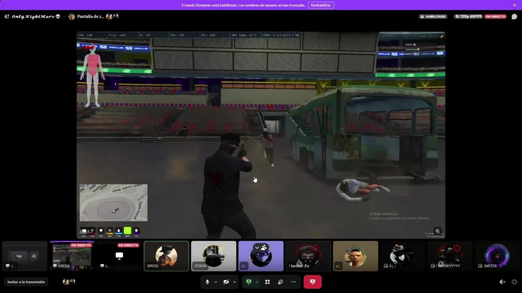Viewport: 522px width, 293px height.
Task: Select the Pantalla de z... stream title
Action: [91, 17]
